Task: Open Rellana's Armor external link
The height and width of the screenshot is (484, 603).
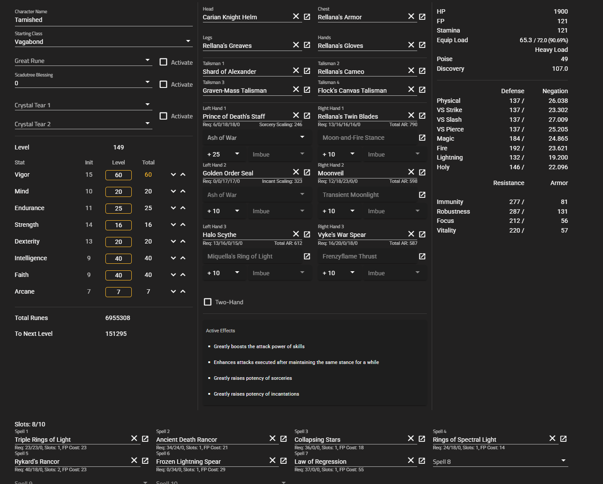Action: click(x=422, y=17)
